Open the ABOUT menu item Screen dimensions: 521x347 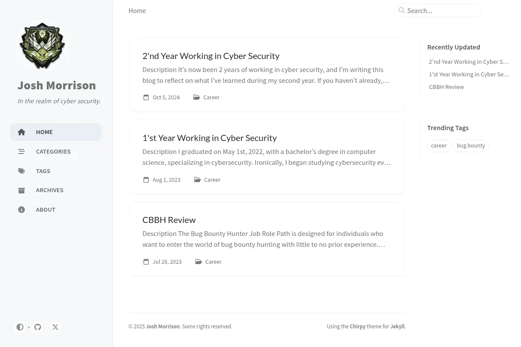point(56,210)
